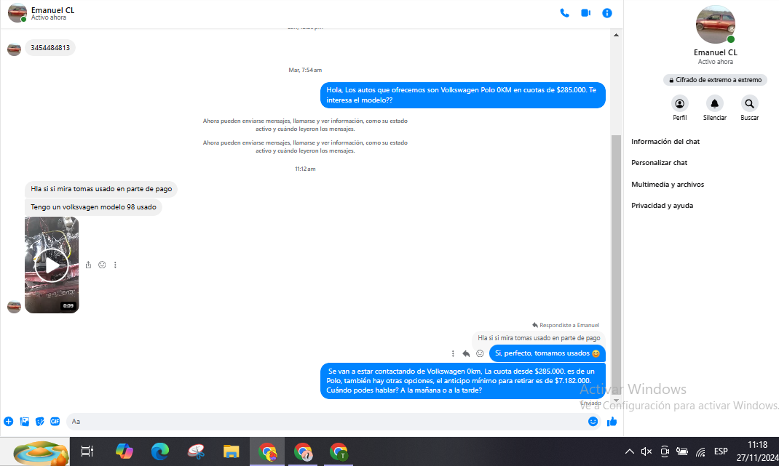
Task: Open Copilot from the taskbar
Action: pyautogui.click(x=124, y=451)
